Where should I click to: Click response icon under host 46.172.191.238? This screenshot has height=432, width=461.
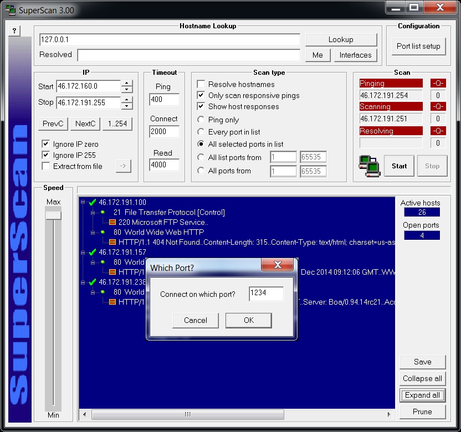click(112, 302)
